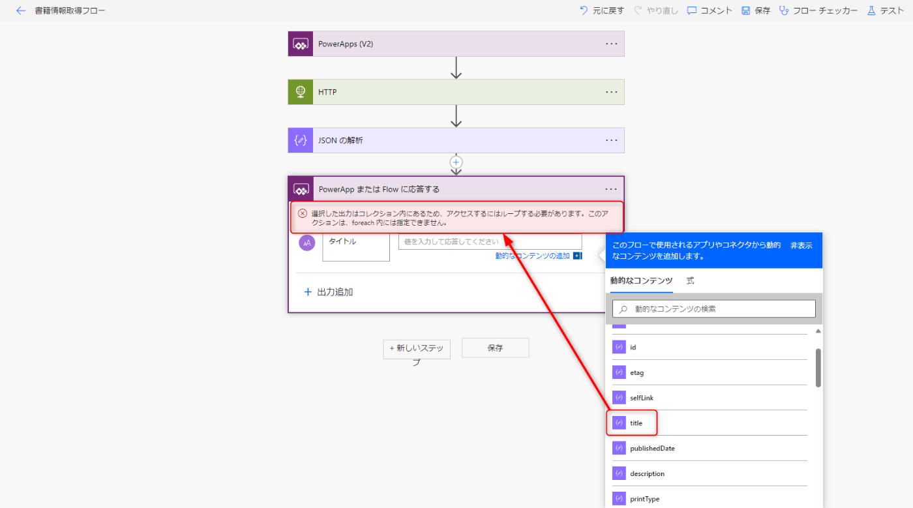Expand the HTTP action card

click(456, 92)
